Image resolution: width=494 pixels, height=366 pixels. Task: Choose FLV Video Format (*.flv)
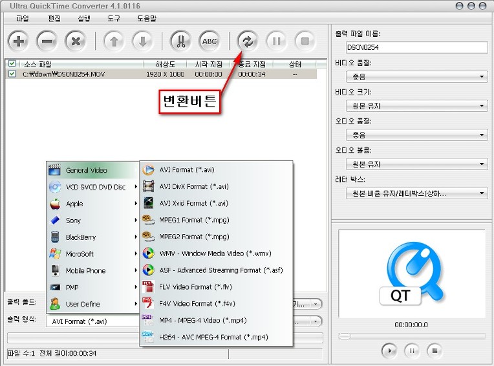[x=216, y=287]
